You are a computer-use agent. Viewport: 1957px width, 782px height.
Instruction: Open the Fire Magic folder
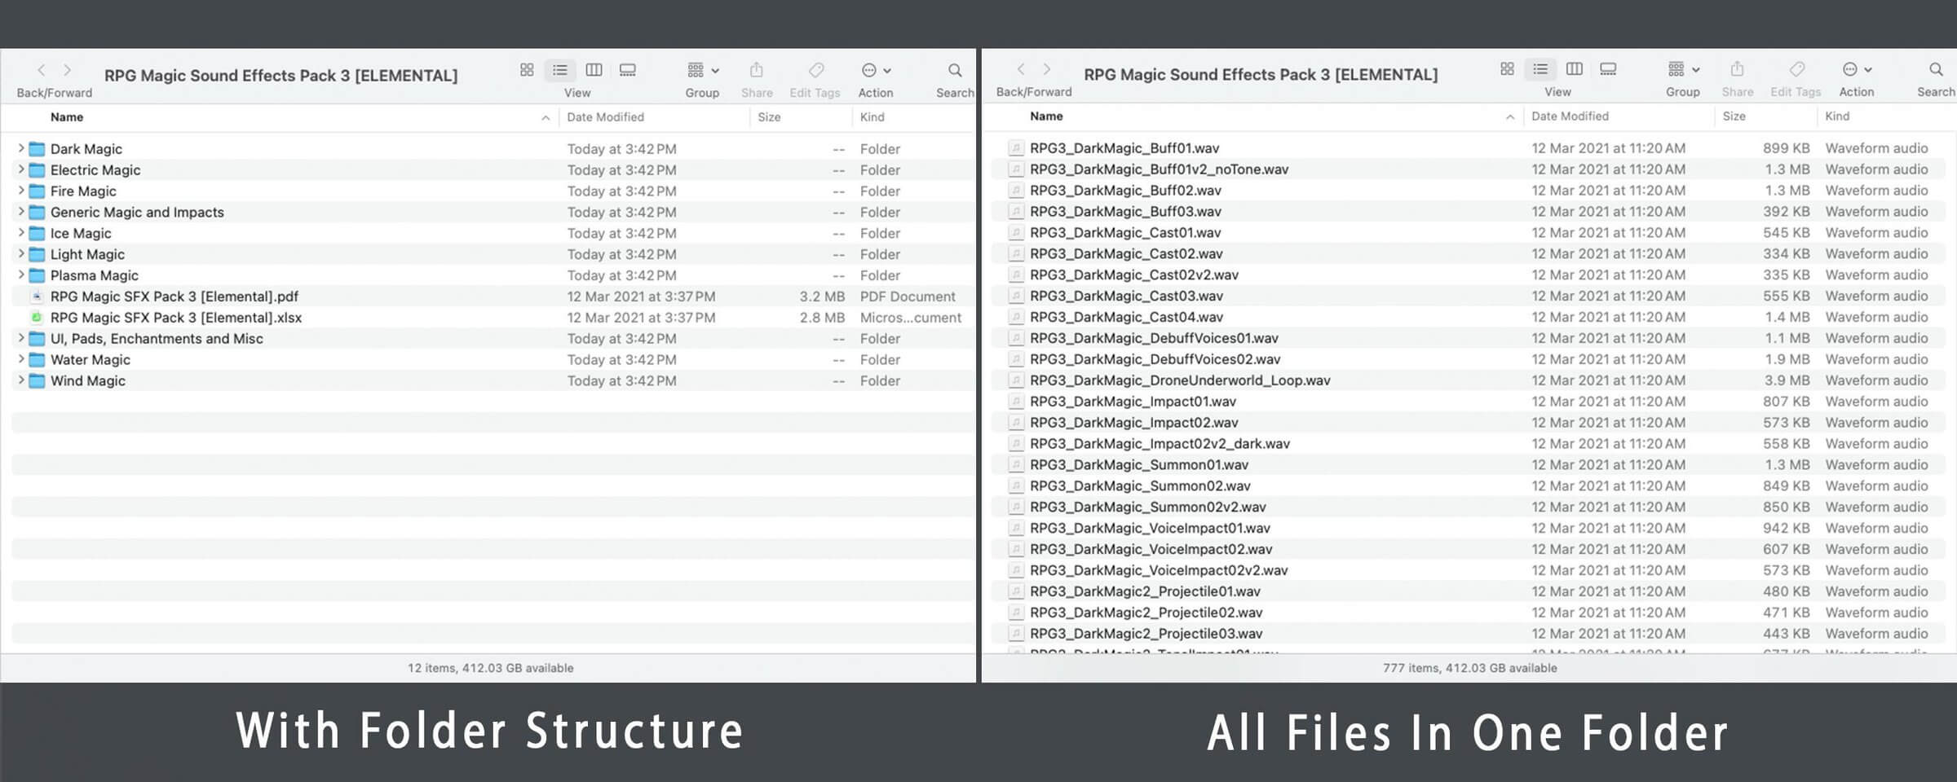82,191
